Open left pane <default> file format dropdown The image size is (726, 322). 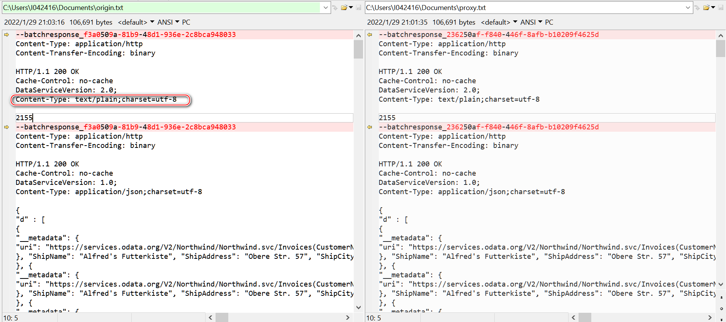click(136, 22)
